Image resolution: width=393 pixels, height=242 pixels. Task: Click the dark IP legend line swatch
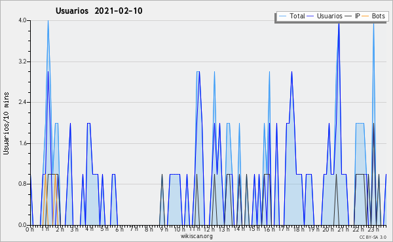(348, 16)
